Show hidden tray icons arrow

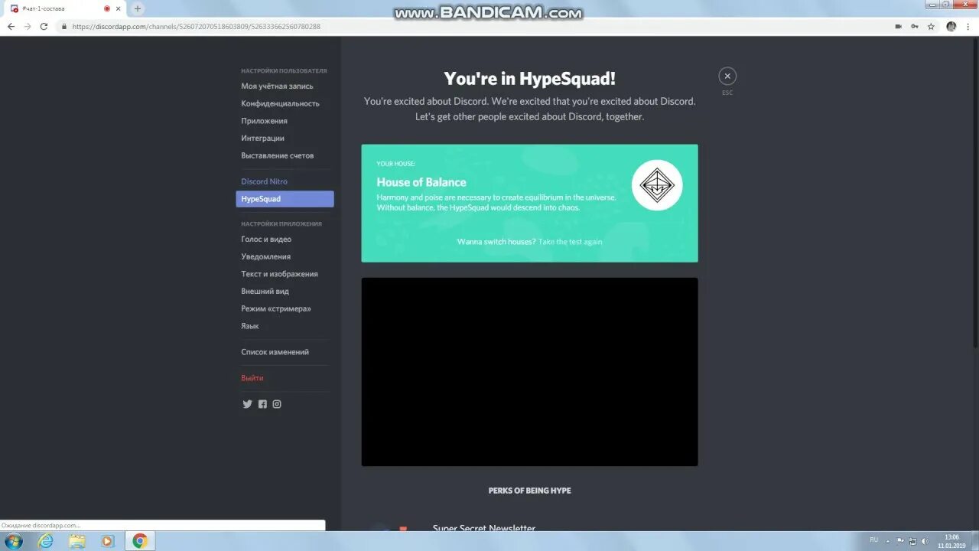click(x=890, y=541)
